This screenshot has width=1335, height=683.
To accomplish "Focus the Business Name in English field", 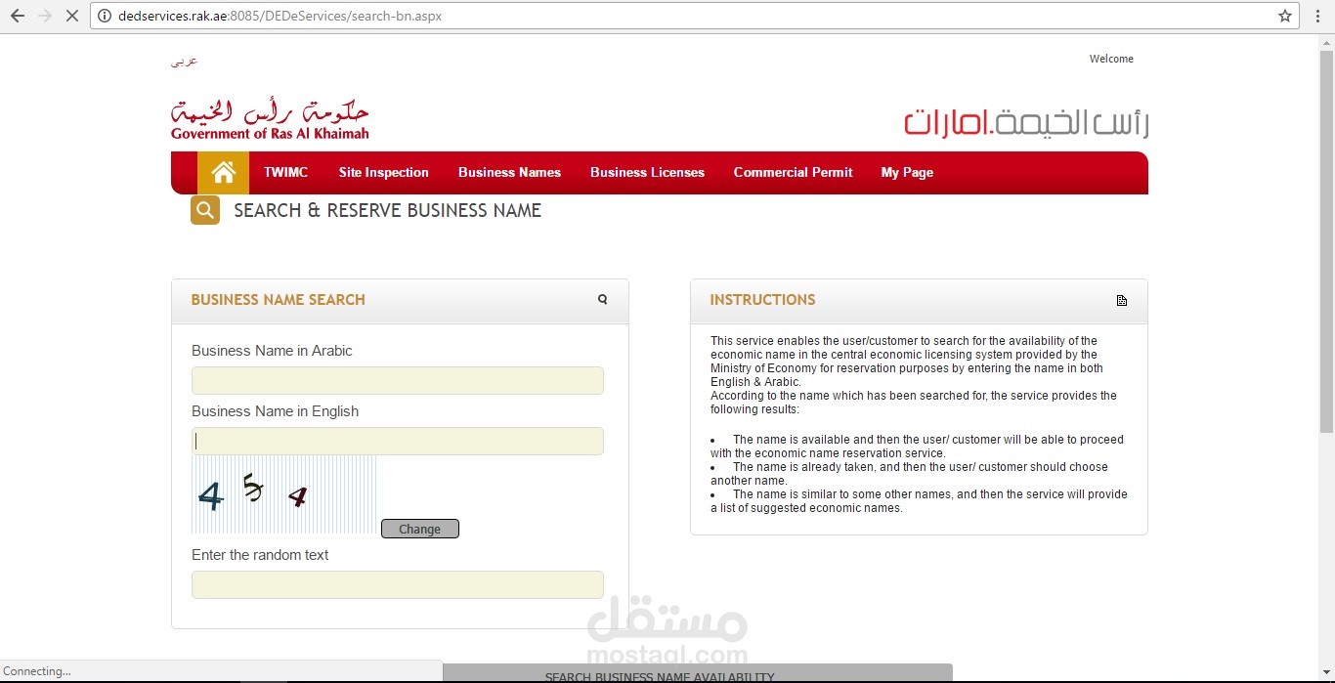I will [398, 442].
